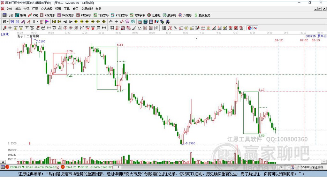The width and height of the screenshot is (327, 177).
Task: Open the 文件 menu
Action: click(9, 9)
